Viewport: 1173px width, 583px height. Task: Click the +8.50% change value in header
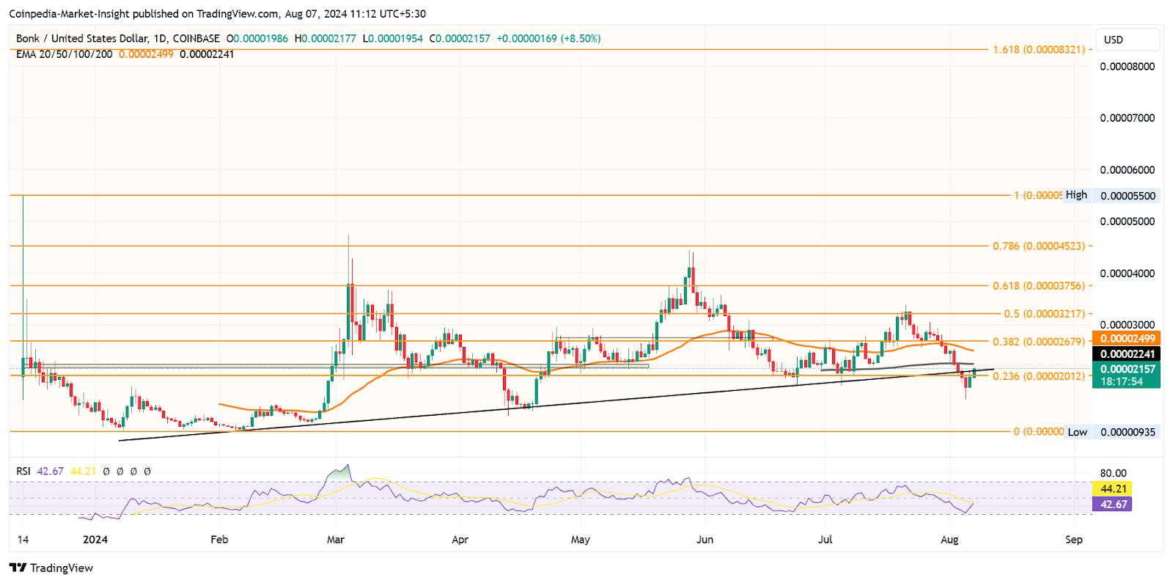click(x=580, y=38)
